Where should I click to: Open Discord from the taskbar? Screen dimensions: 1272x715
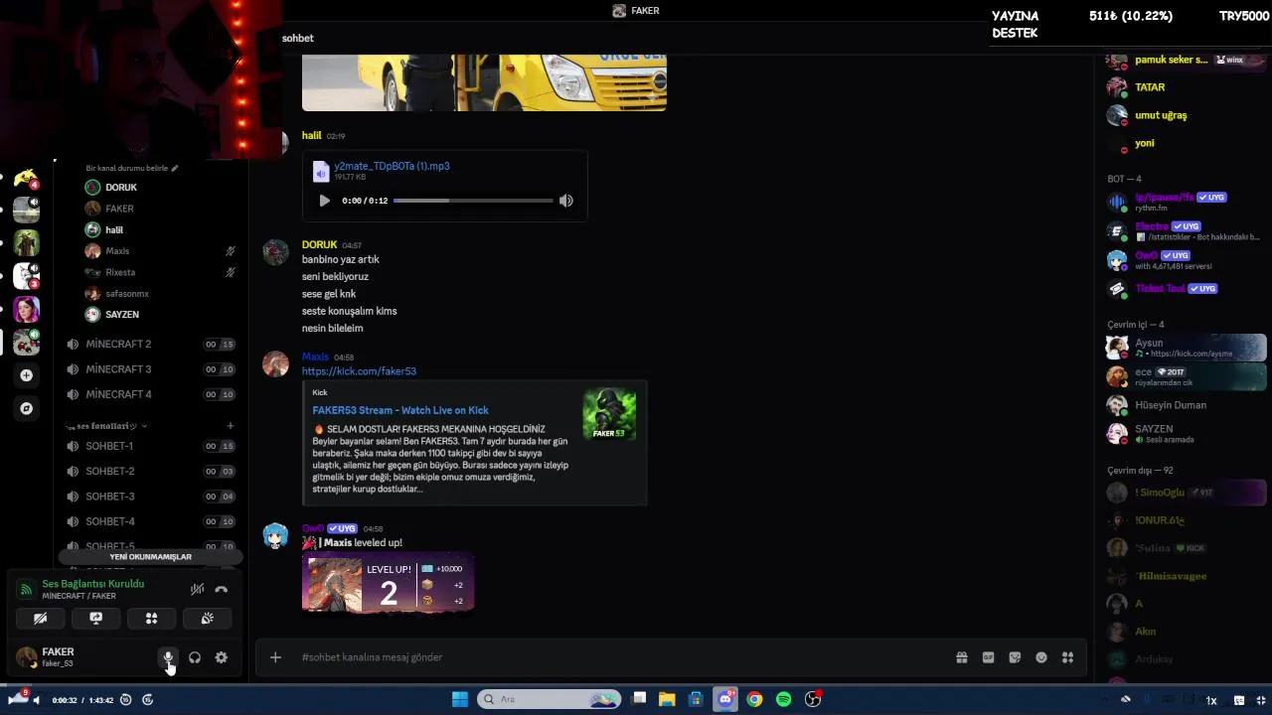725,699
